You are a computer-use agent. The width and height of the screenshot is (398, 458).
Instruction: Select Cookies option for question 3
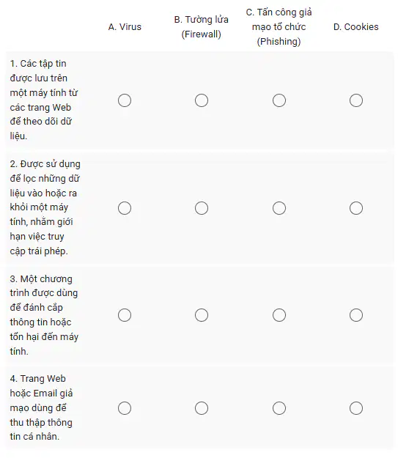[356, 315]
